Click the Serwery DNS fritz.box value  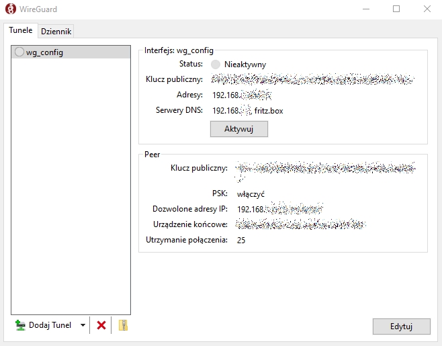point(269,110)
